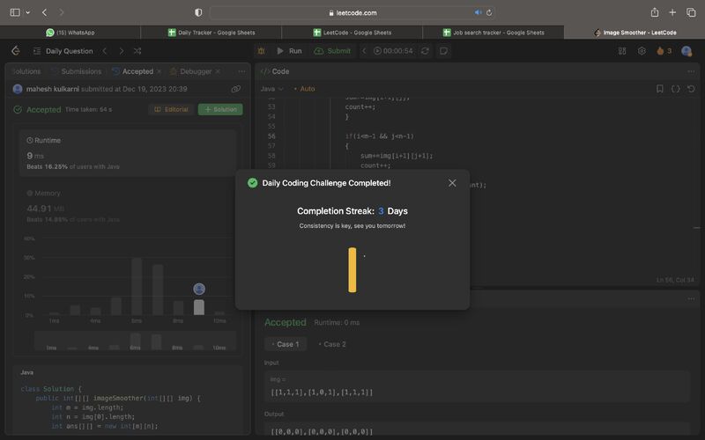Image resolution: width=705 pixels, height=440 pixels.
Task: Click the Auto setting in the editor
Action: 304,89
